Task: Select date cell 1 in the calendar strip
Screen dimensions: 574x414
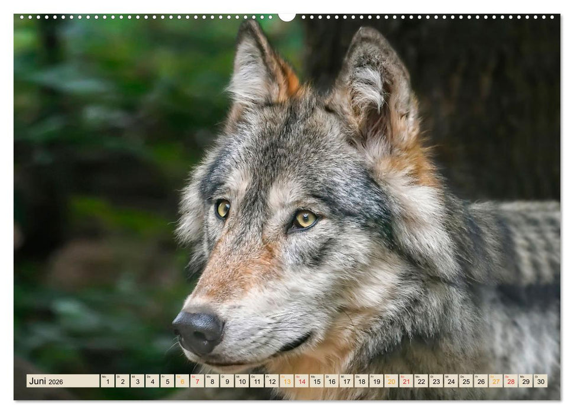Action: pyautogui.click(x=108, y=383)
